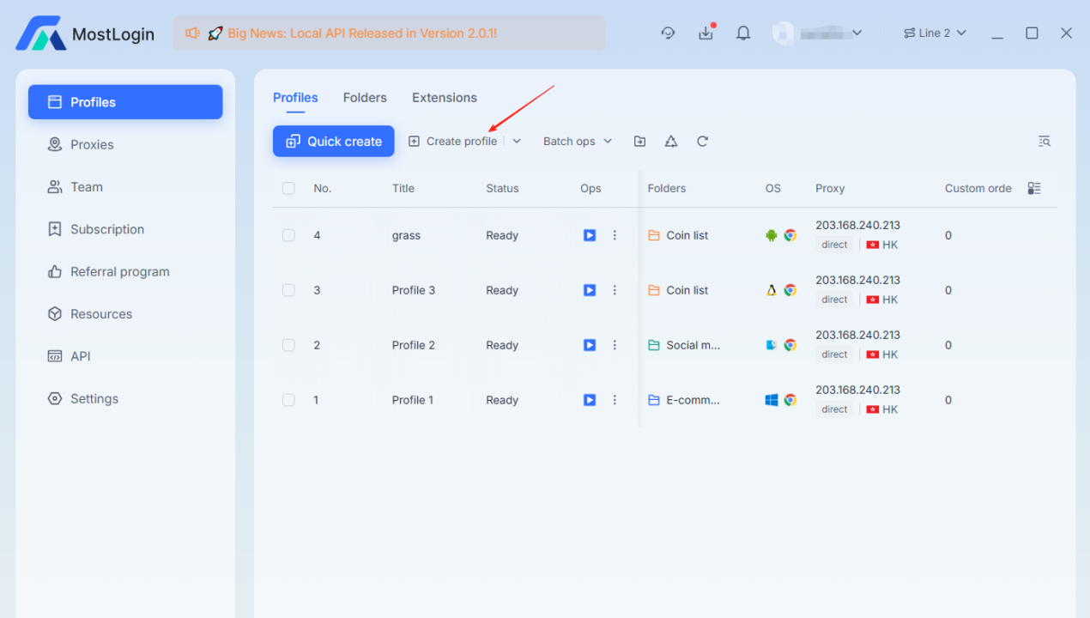Expand the Create profile dropdown arrow

point(517,141)
